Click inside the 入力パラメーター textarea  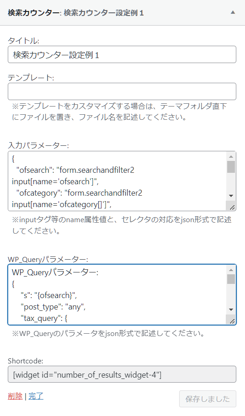click(117, 181)
